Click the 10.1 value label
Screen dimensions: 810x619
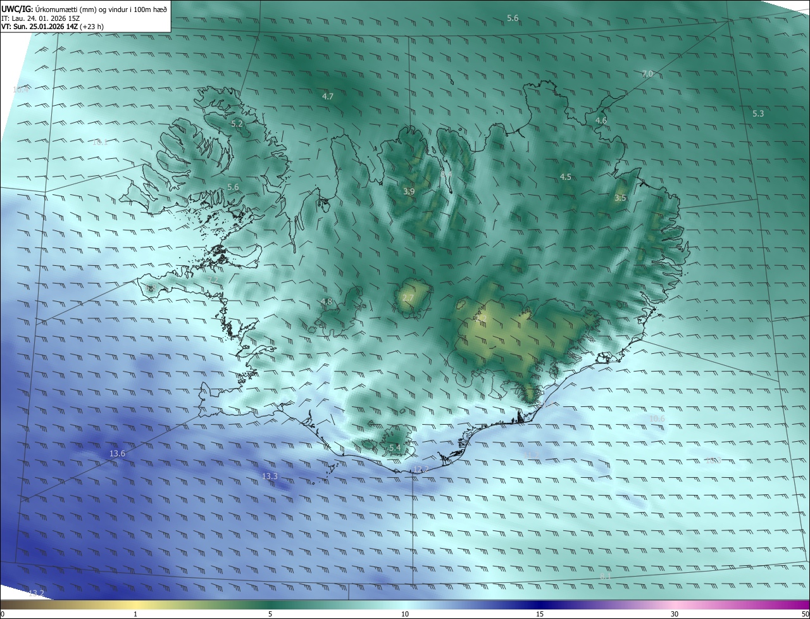tap(100, 142)
